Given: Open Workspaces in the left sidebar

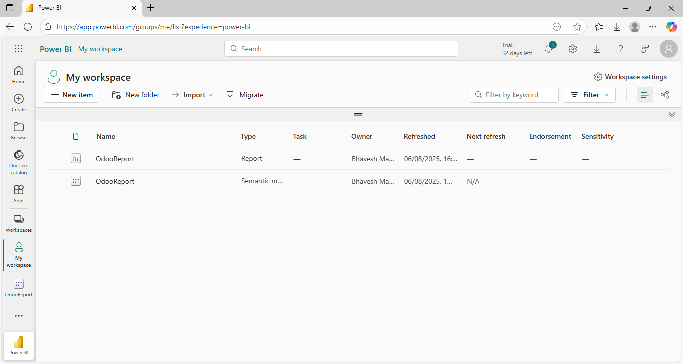Looking at the screenshot, I should pos(19,223).
